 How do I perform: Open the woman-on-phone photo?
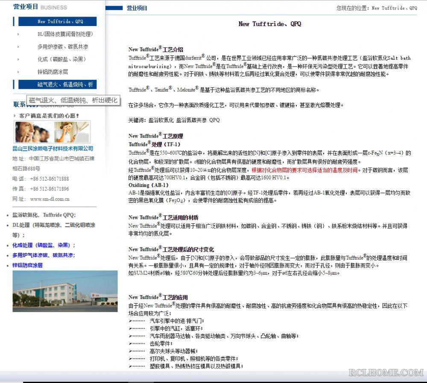(72, 132)
